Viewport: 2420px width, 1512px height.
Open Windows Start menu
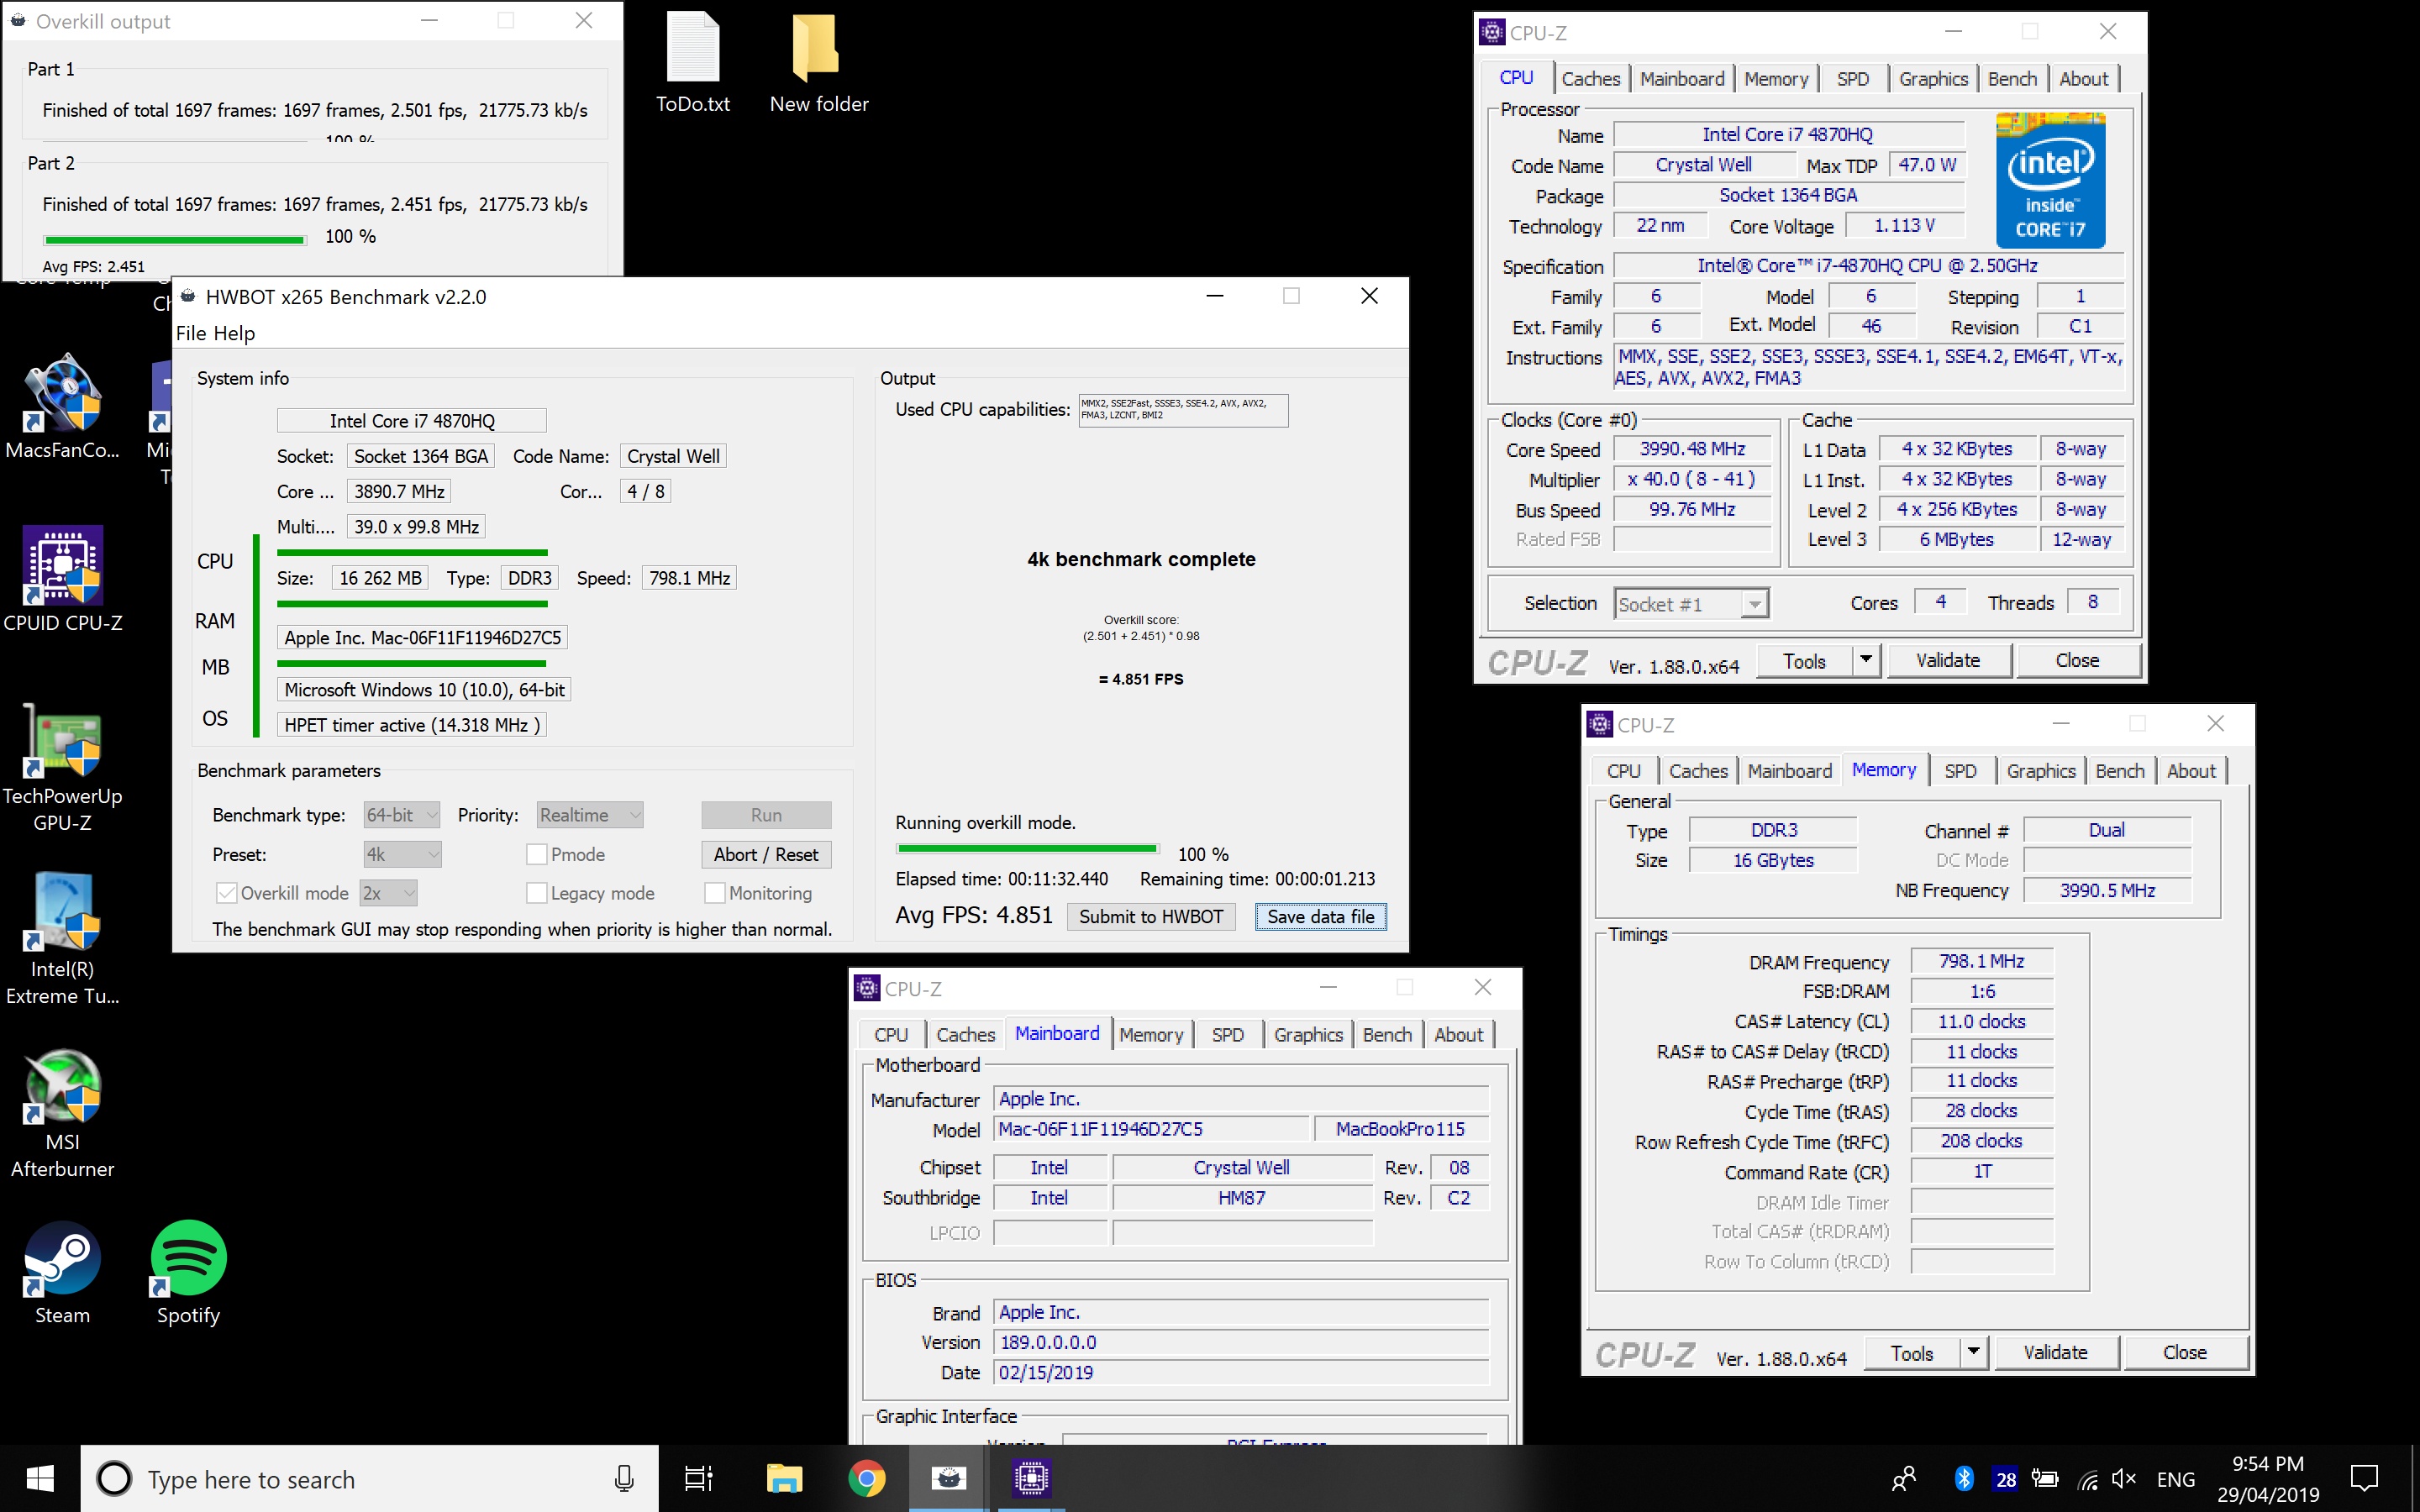point(40,1478)
